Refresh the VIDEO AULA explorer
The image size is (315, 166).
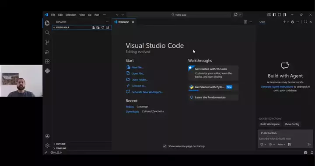coord(103,28)
